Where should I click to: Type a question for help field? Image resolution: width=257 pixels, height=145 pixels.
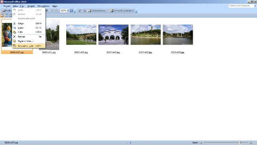click(241, 6)
